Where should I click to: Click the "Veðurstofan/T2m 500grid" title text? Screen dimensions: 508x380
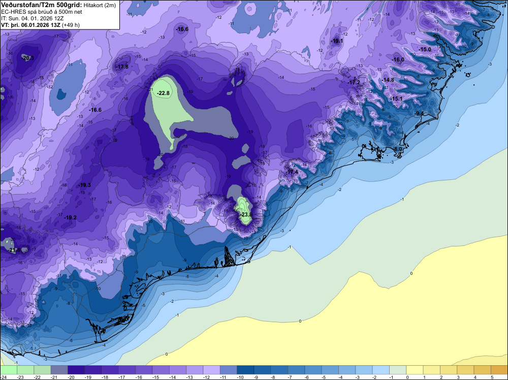[42, 5]
